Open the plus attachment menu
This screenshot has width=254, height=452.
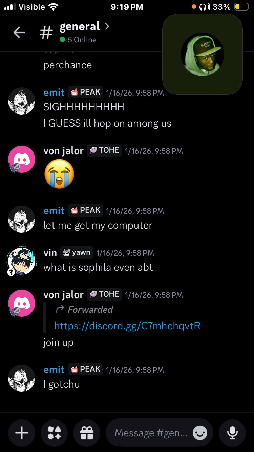(22, 433)
